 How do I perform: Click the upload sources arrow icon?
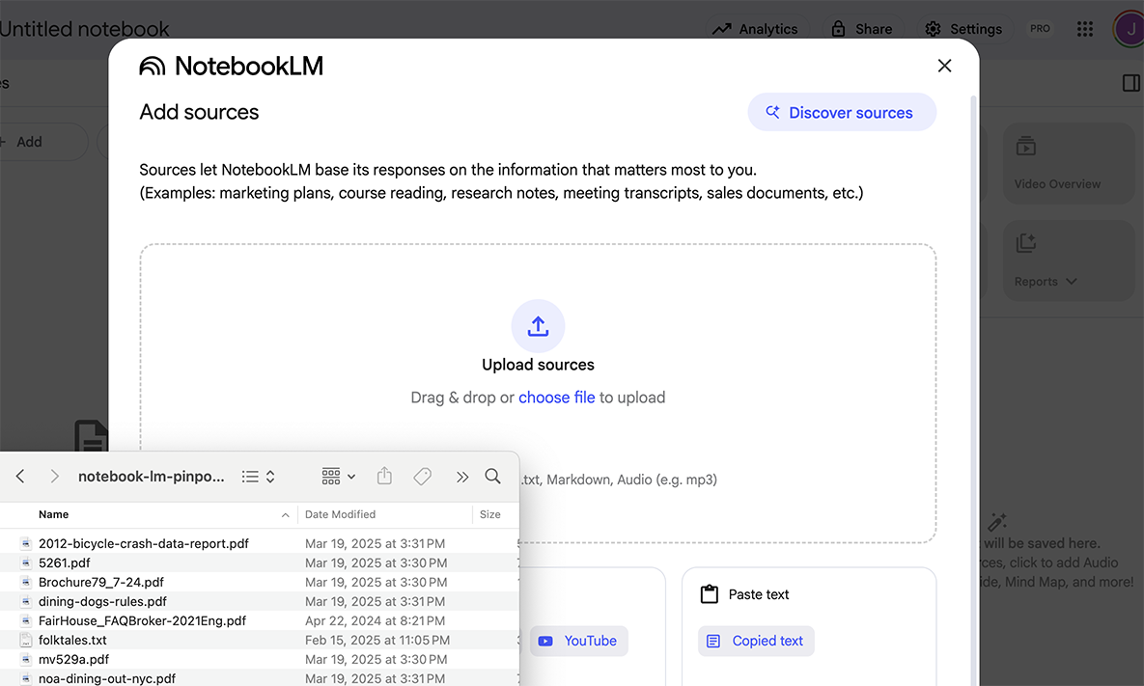[x=538, y=326]
